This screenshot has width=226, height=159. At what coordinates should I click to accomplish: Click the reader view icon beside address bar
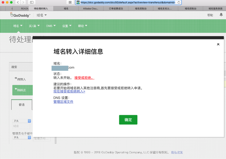pos(70,2)
